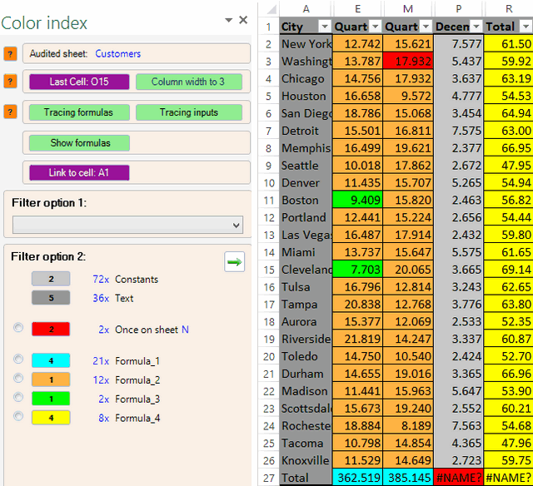
Task: Click Knoxville city cell
Action: pyautogui.click(x=306, y=460)
